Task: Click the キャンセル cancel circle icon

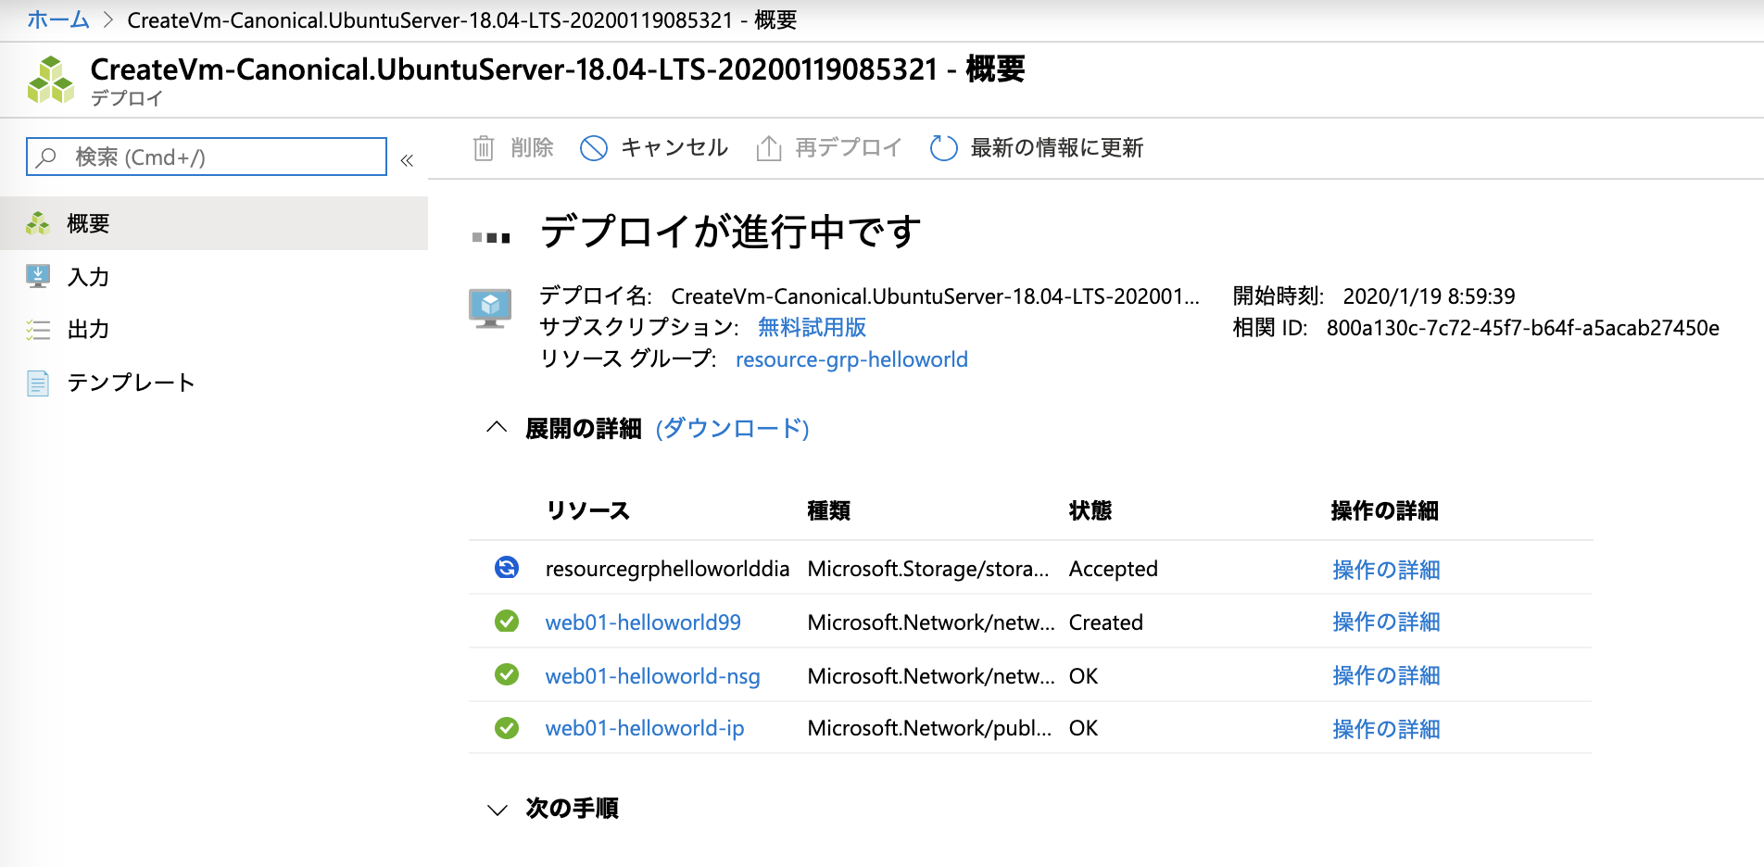Action: click(593, 148)
